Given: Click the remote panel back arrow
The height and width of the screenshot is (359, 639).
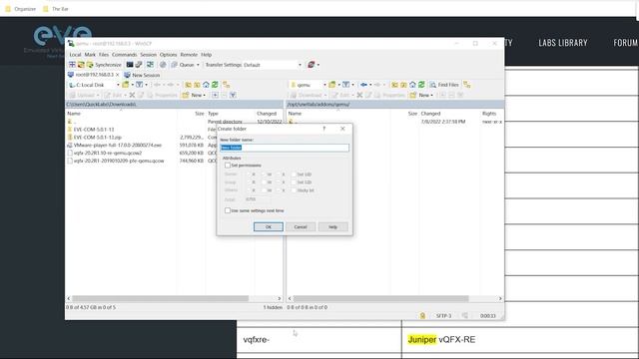Looking at the screenshot, I should click(x=363, y=85).
